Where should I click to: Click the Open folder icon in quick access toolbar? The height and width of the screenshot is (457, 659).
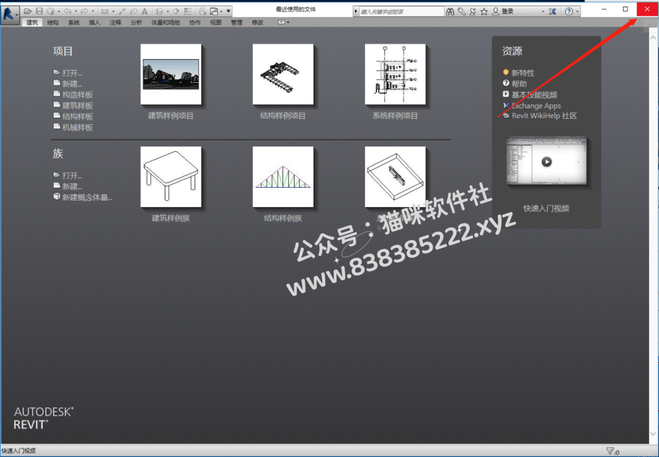click(27, 12)
